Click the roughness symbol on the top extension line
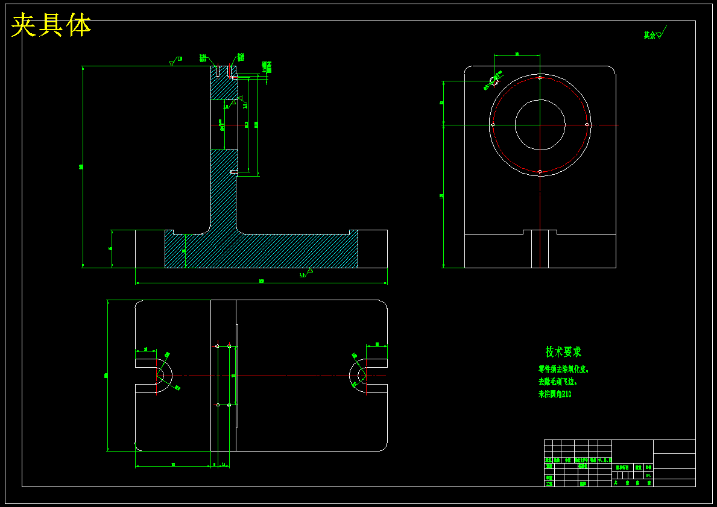The width and height of the screenshot is (717, 507). coord(175,61)
